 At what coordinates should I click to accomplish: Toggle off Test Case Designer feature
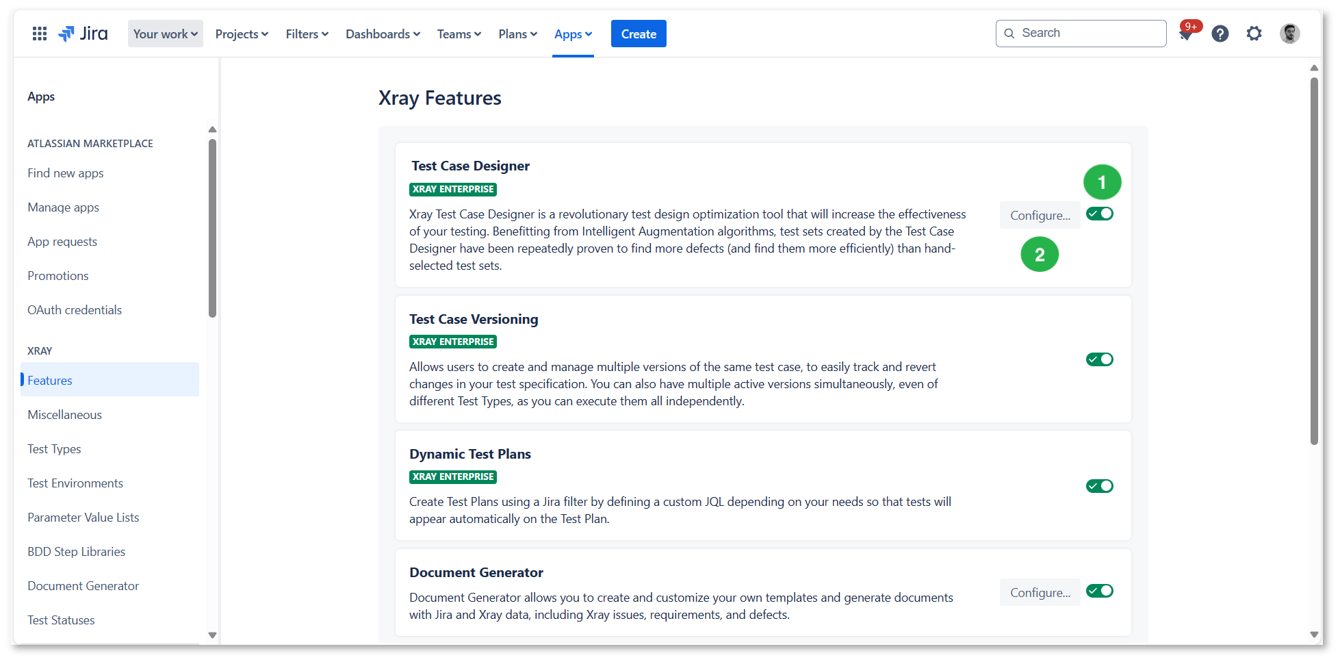1099,214
